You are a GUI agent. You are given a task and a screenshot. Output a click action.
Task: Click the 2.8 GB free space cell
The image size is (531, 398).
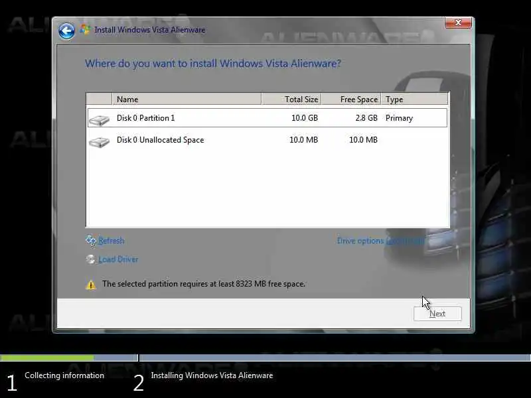(366, 118)
